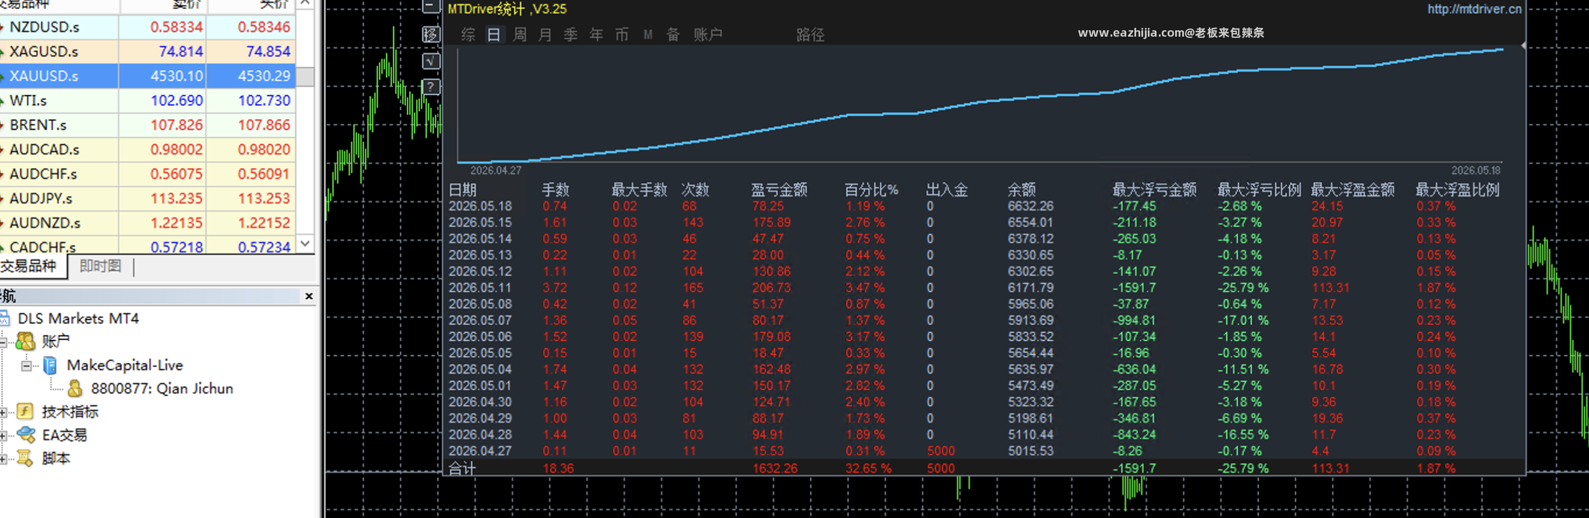This screenshot has width=1589, height=518.
Task: Click the 手数 column header
Action: tap(556, 190)
